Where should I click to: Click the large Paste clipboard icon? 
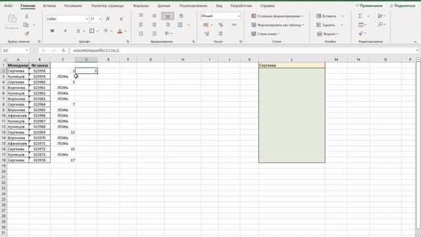(12, 18)
